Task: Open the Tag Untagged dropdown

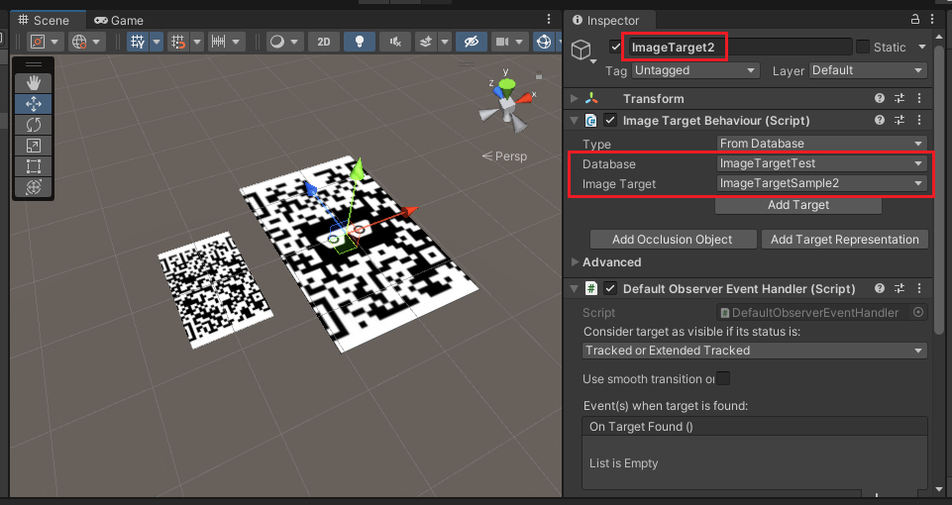Action: [695, 70]
